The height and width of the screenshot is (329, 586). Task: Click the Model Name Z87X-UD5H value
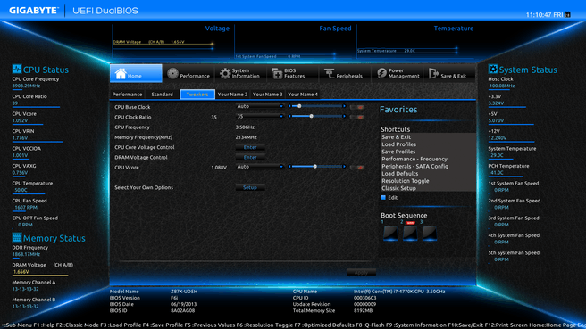(x=184, y=292)
